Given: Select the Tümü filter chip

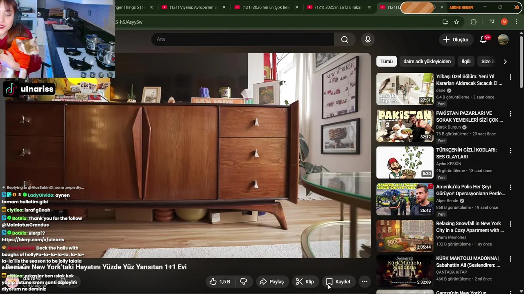Looking at the screenshot, I should [386, 62].
